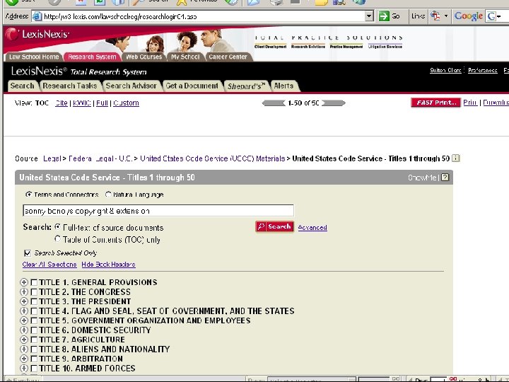Click the page icon in address bar
The width and height of the screenshot is (509, 382).
tap(37, 16)
